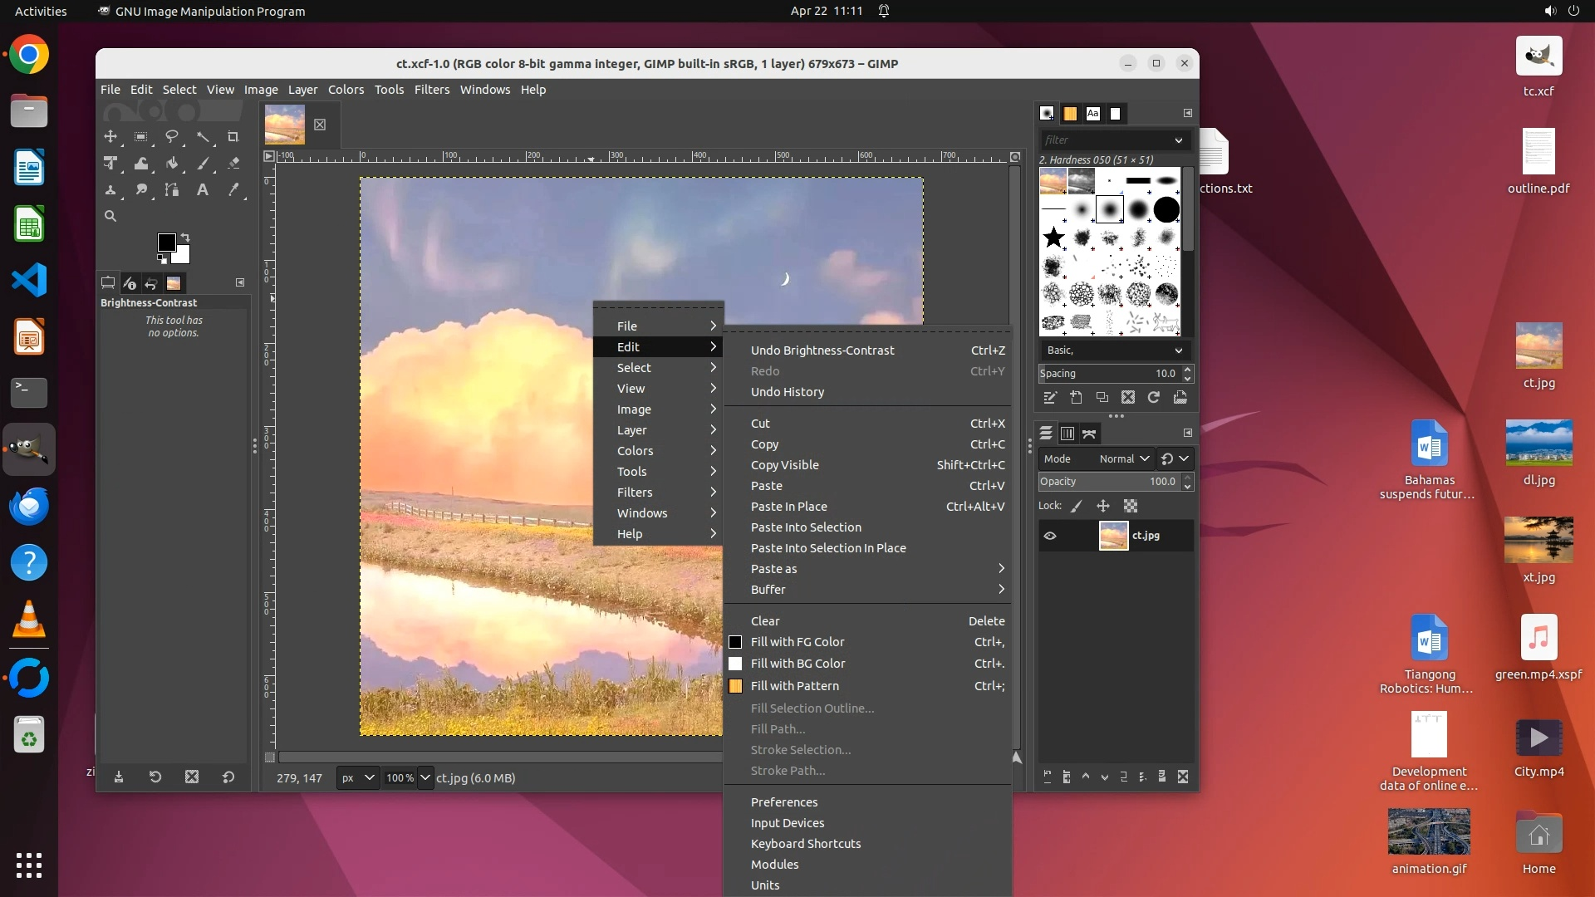Swap foreground and background colors

coord(185,238)
